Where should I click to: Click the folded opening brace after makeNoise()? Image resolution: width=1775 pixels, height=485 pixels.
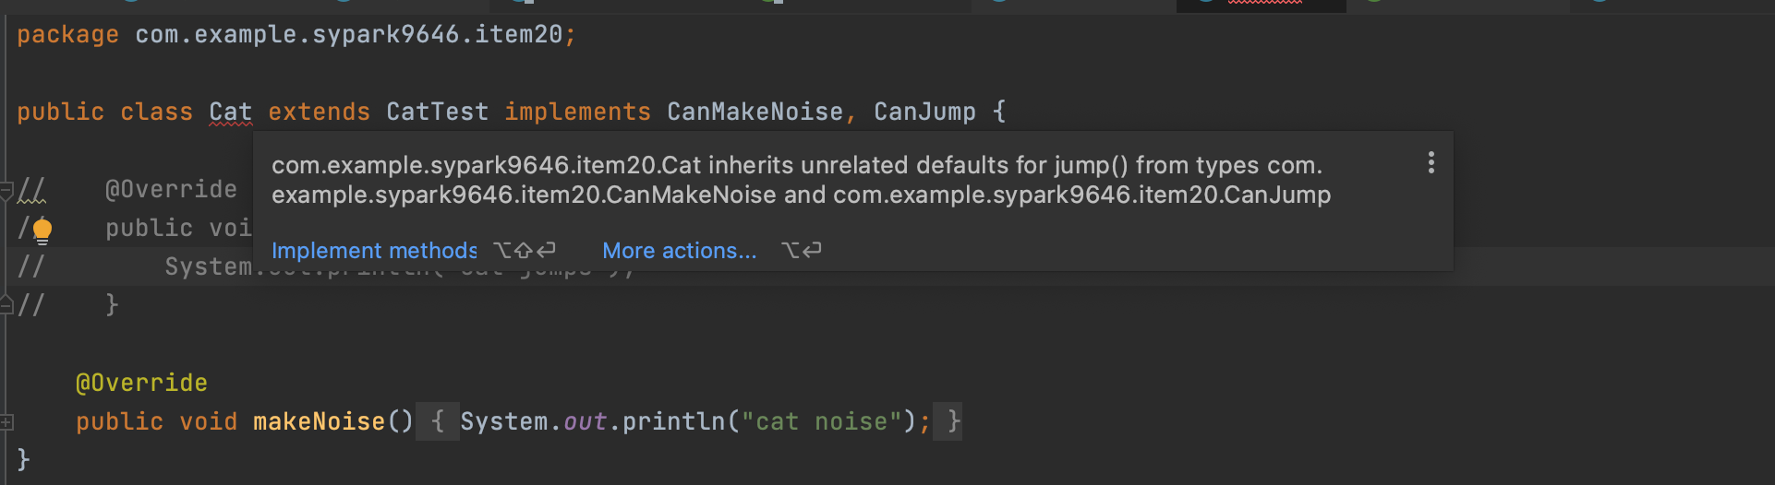click(x=438, y=421)
